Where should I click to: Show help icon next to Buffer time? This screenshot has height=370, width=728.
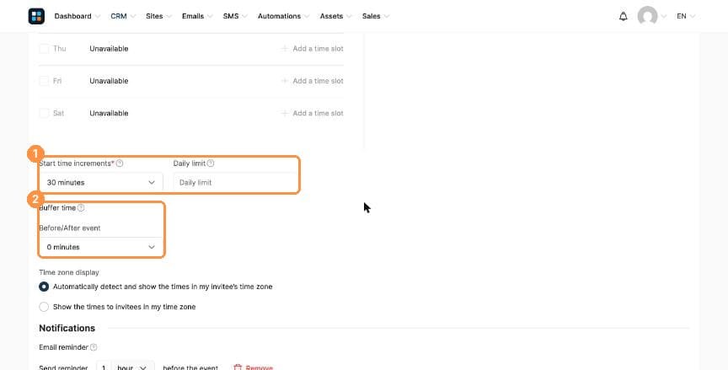[x=81, y=208]
